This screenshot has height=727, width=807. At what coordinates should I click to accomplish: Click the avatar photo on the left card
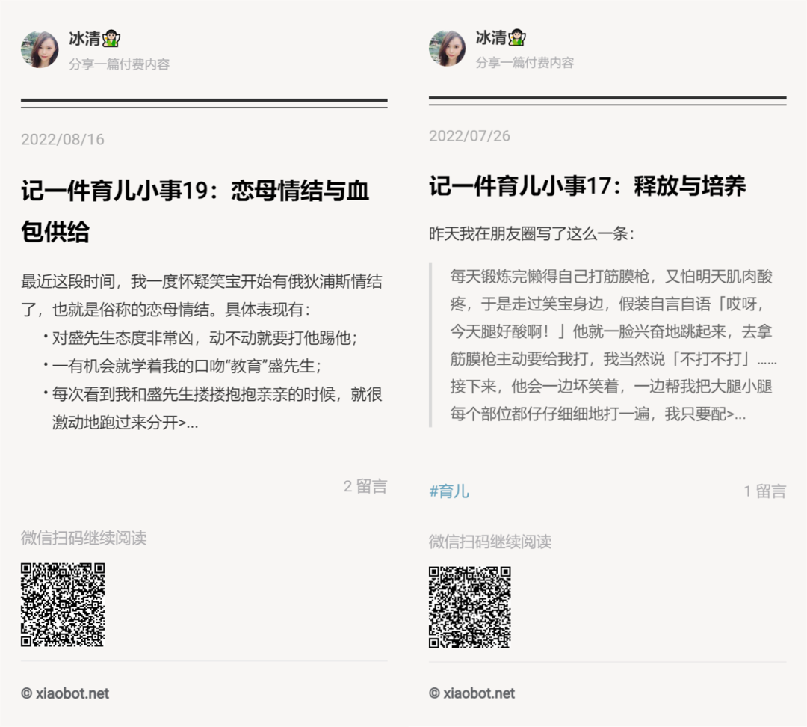pos(40,49)
